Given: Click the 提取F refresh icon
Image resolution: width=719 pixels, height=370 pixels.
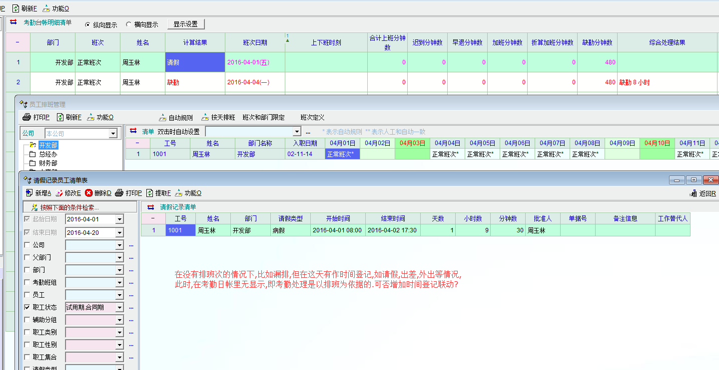Looking at the screenshot, I should click(149, 193).
